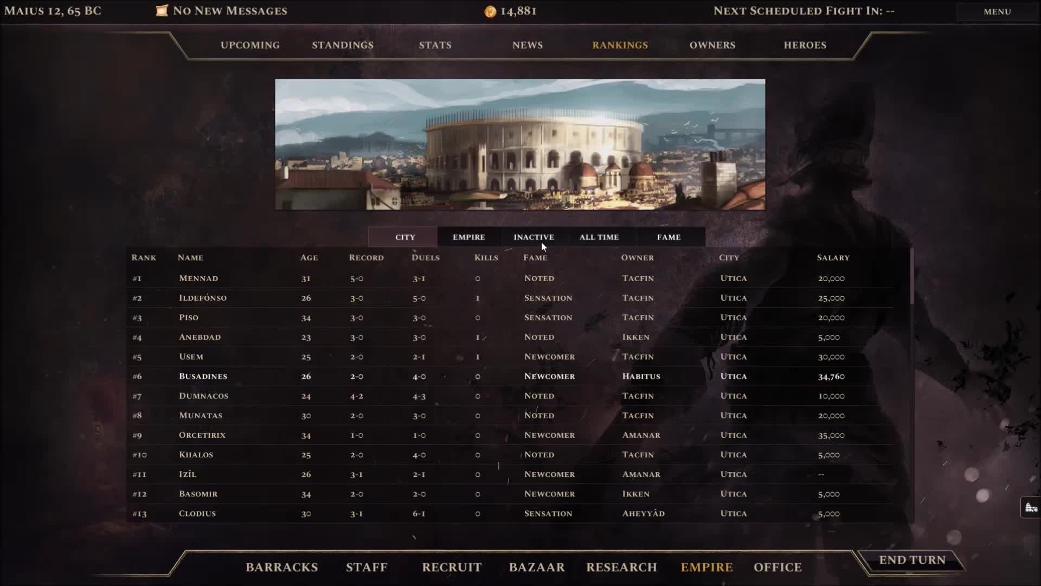
Task: Navigate to the Barracks screen
Action: pos(281,567)
